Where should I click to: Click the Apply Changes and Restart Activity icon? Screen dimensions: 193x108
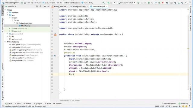point(142,3)
